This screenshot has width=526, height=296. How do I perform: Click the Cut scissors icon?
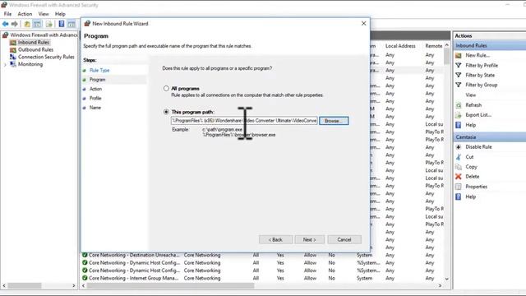pos(459,157)
